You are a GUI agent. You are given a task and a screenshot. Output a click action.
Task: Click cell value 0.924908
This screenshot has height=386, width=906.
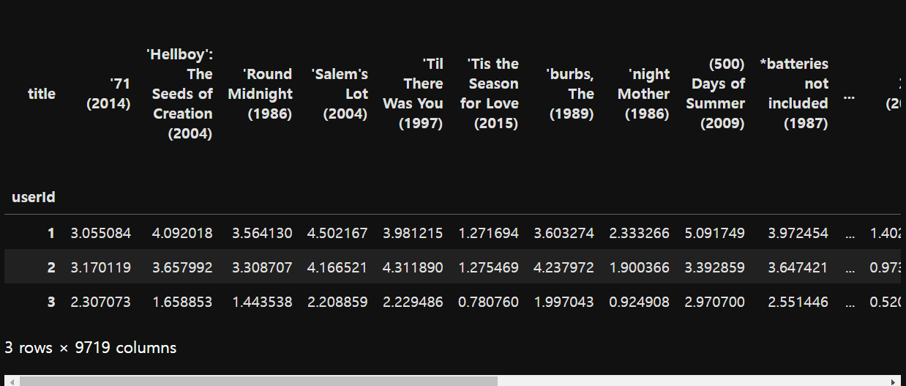639,302
